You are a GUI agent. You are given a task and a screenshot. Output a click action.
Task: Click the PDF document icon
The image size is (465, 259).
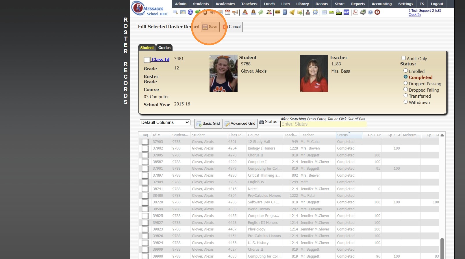(355, 12)
